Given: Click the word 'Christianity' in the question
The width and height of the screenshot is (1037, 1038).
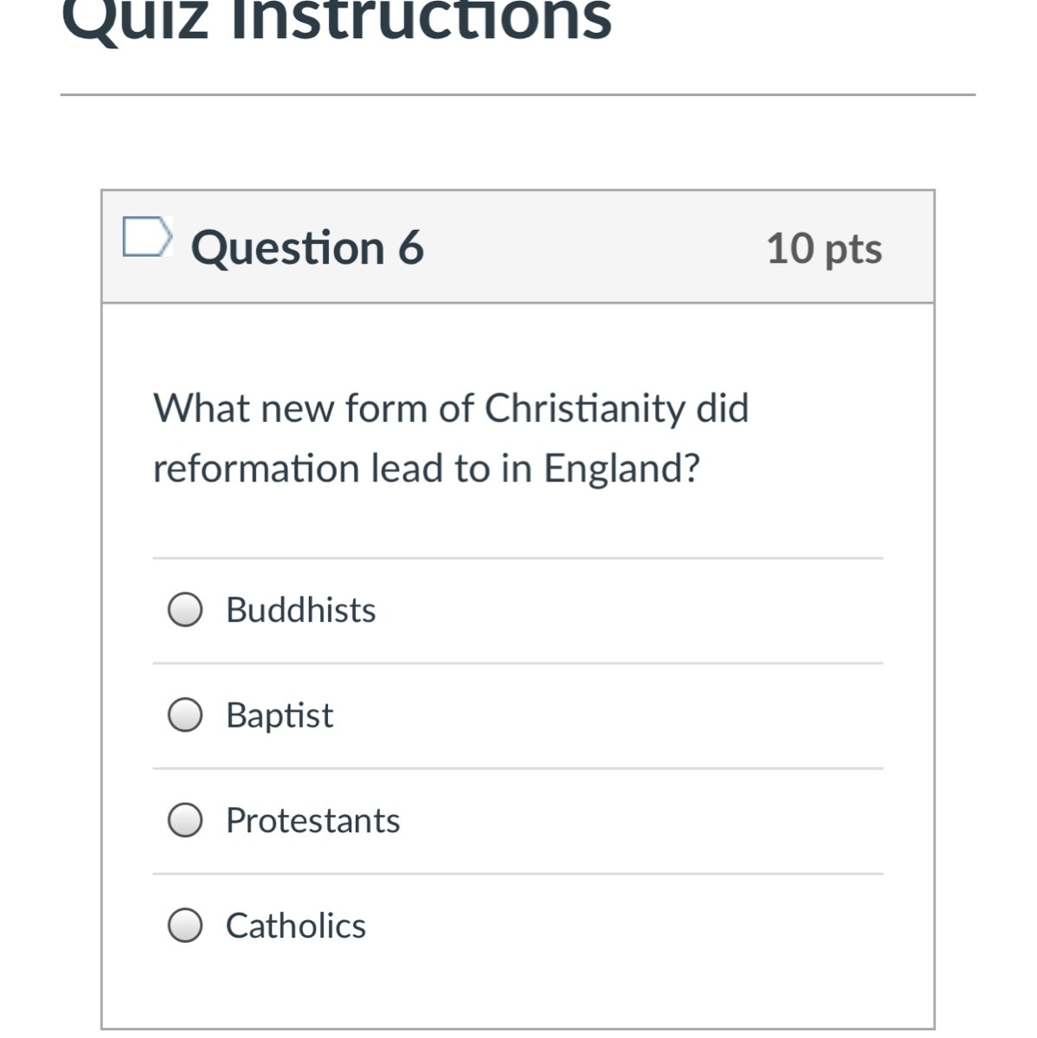Looking at the screenshot, I should click(584, 407).
